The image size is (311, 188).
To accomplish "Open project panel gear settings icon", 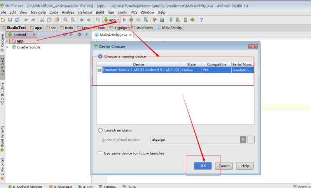I will [x=79, y=34].
